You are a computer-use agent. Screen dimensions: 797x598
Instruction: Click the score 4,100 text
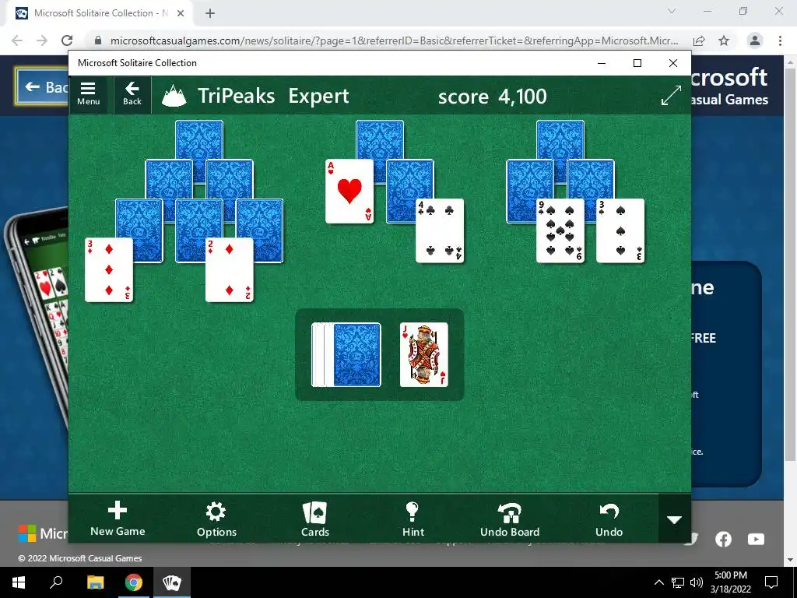click(492, 96)
